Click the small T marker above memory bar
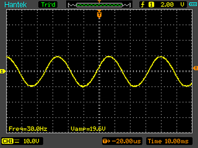This screenshot has width=198, height=148. 99,2
